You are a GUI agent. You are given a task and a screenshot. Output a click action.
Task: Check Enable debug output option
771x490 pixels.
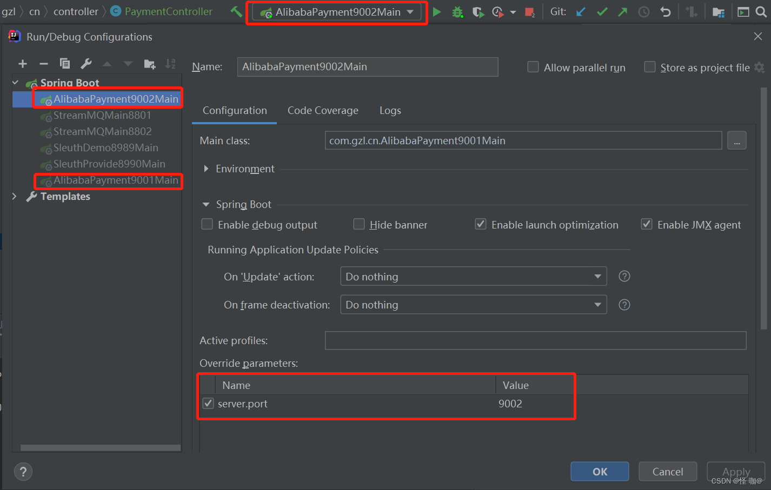207,224
